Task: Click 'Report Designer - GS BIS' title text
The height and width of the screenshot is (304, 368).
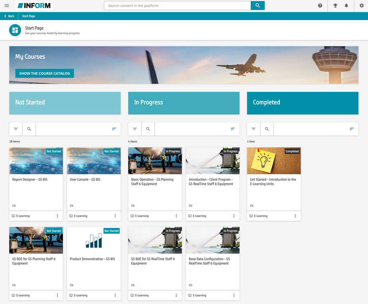Action: (30, 180)
